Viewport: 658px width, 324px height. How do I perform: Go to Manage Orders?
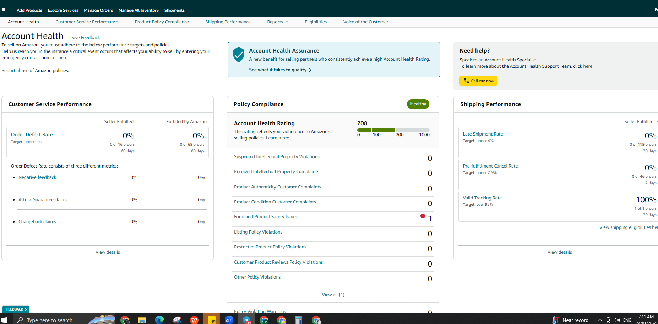[98, 10]
